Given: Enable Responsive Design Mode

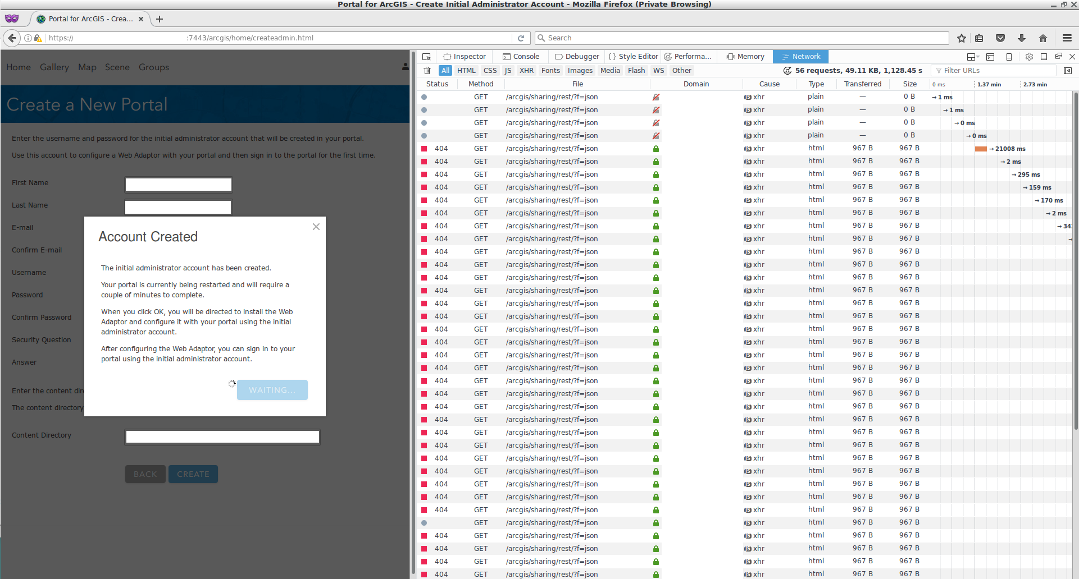Looking at the screenshot, I should point(1009,57).
